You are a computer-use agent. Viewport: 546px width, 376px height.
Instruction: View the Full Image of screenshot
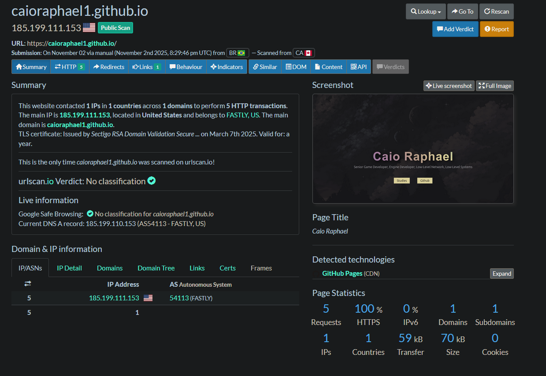tap(495, 86)
